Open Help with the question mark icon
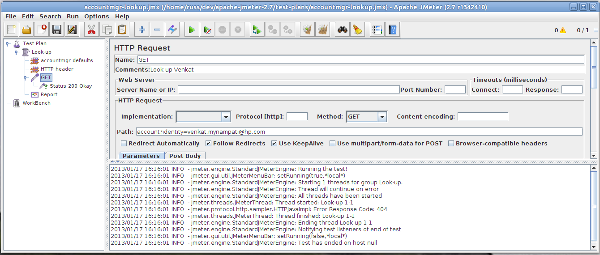The image size is (600, 255). point(392,30)
